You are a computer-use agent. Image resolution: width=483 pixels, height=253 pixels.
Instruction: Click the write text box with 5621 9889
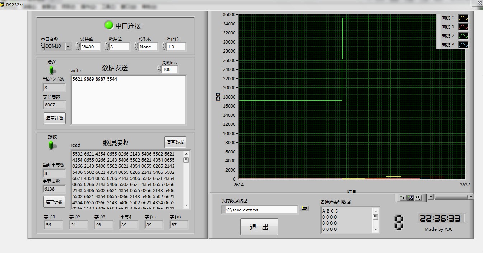[x=128, y=100]
